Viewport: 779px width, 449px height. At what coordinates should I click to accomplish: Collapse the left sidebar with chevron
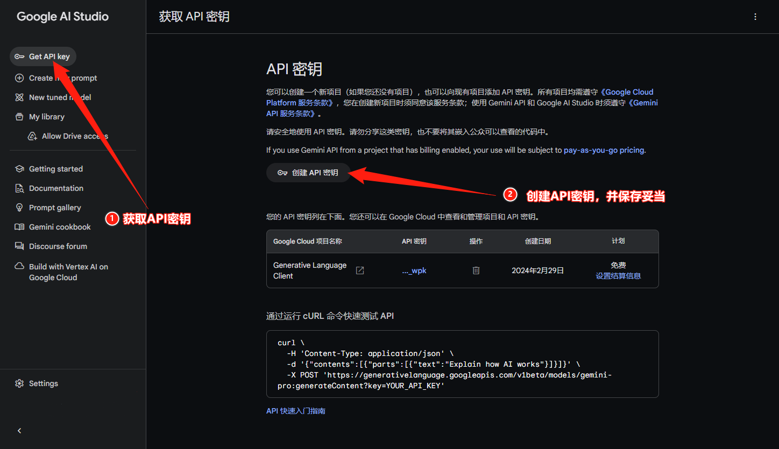pos(19,431)
